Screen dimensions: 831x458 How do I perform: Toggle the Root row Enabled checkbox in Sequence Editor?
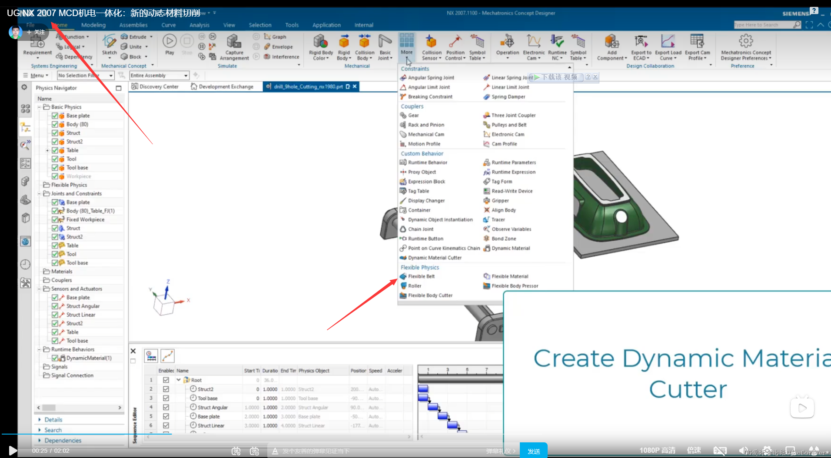166,380
